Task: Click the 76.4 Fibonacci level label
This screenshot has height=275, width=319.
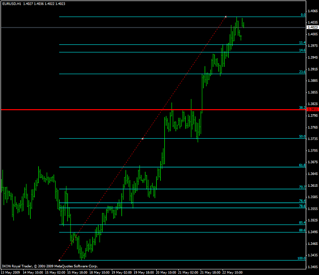Action: point(302,201)
